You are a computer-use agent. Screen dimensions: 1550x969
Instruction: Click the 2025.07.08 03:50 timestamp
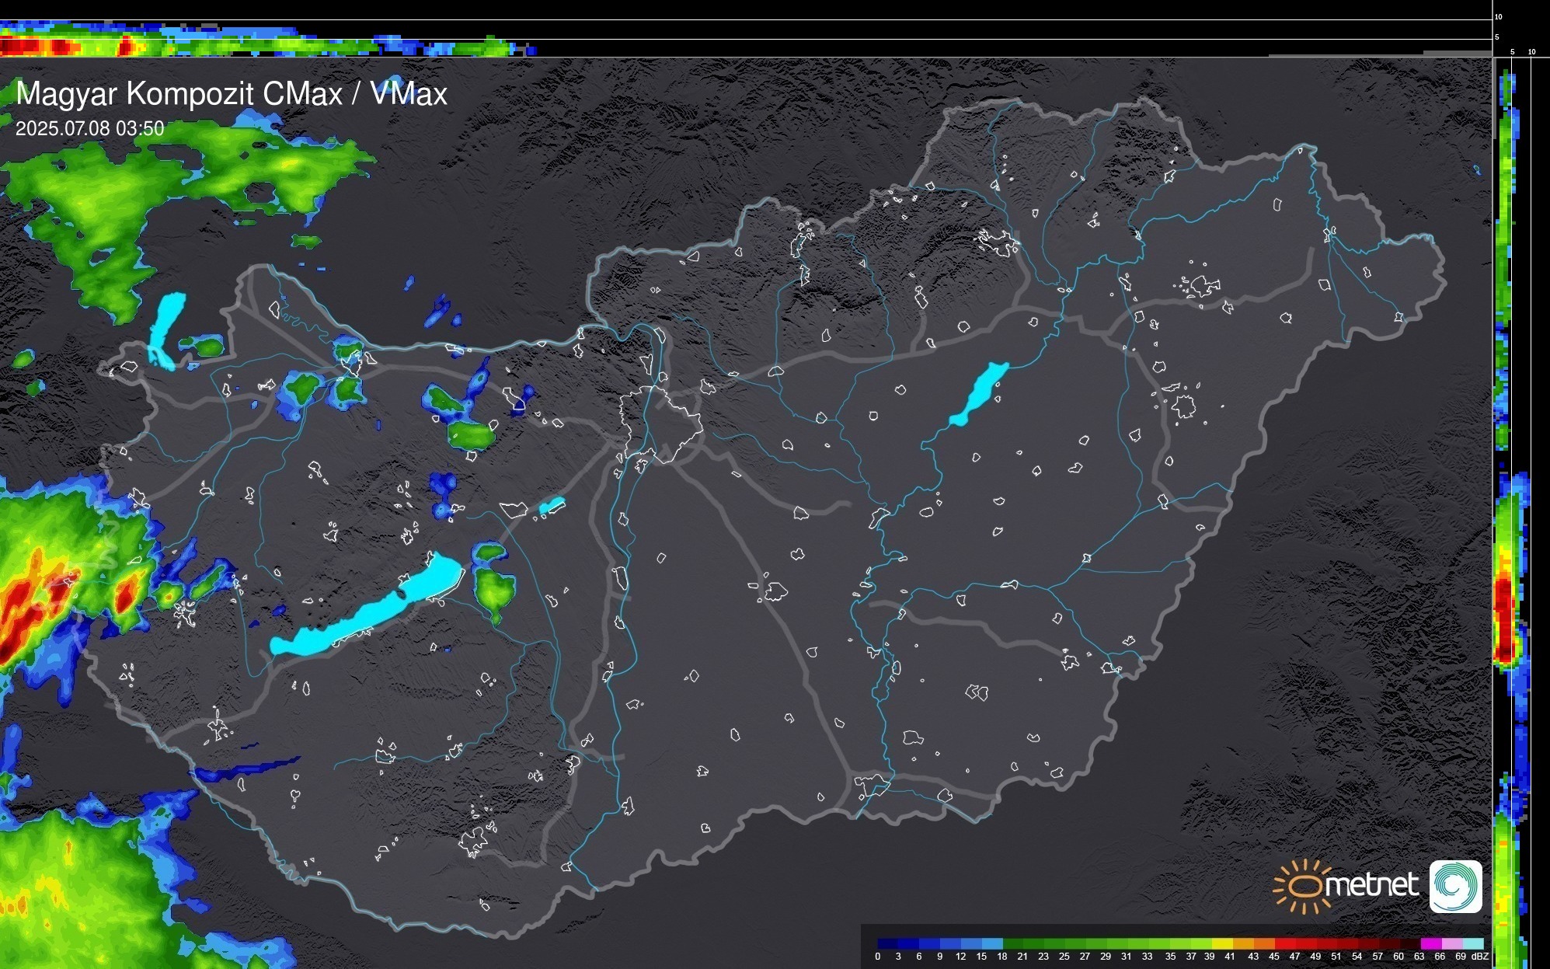pos(89,128)
